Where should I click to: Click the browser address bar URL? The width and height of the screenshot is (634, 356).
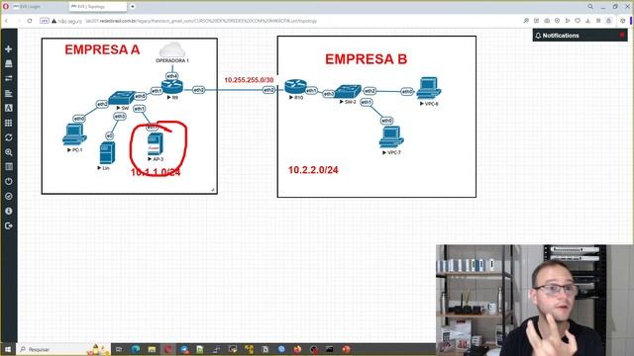(201, 21)
